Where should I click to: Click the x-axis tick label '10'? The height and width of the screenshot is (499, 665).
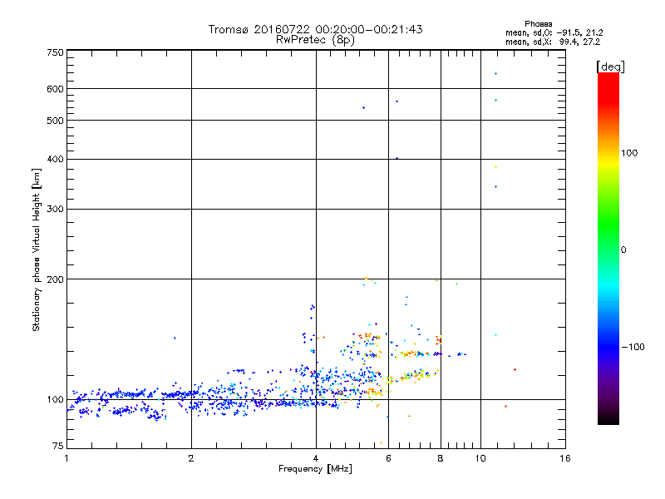click(x=480, y=458)
